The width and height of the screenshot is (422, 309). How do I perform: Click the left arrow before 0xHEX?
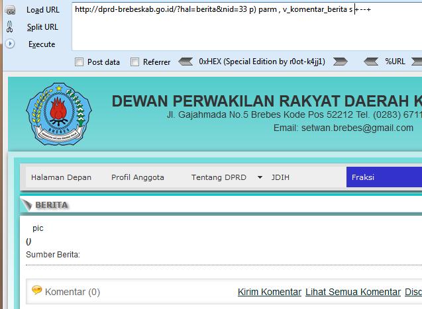point(185,62)
